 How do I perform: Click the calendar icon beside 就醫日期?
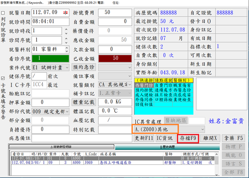[65, 13]
